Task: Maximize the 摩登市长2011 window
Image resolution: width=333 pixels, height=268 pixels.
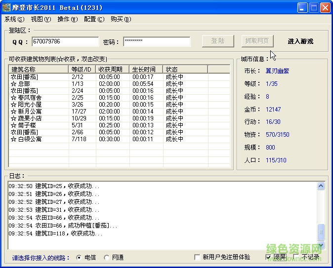Action: click(314, 7)
